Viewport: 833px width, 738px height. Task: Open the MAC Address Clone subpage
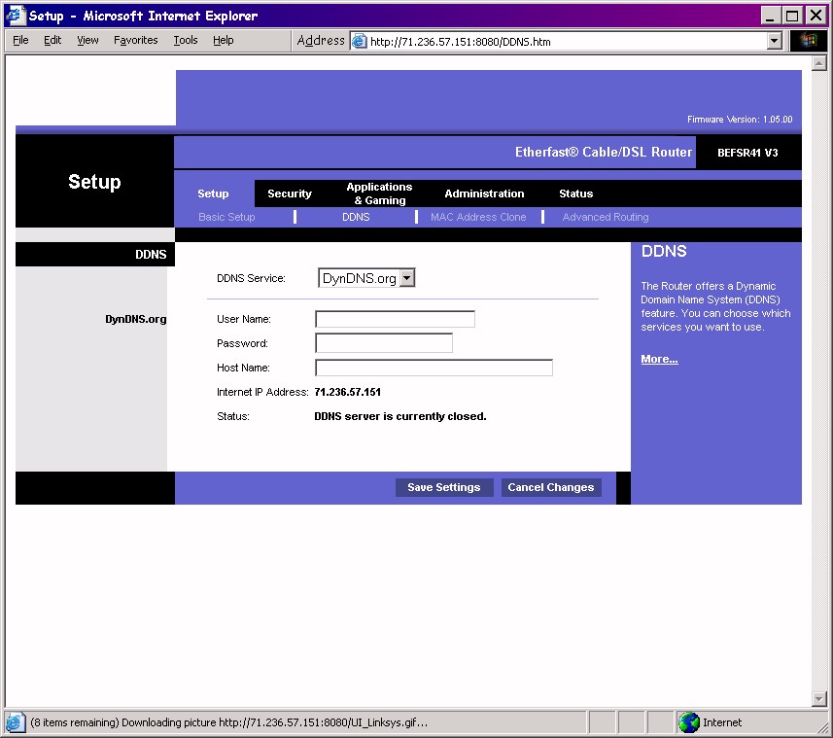(478, 217)
